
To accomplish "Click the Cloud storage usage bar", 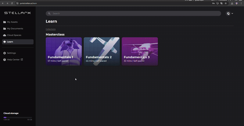I will (x=18, y=117).
